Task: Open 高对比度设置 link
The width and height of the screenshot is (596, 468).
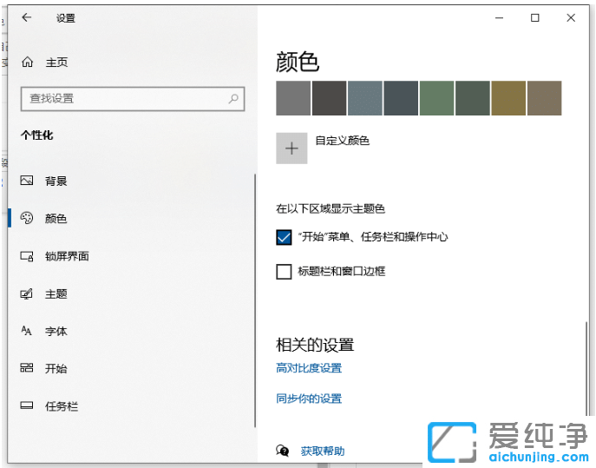Action: pos(309,368)
